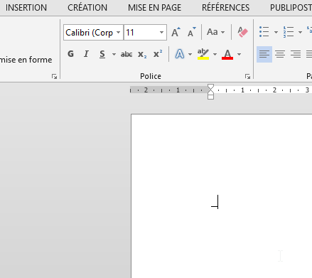The image size is (312, 278).
Task: Expand highlight color dropdown arrow
Action: click(215, 54)
